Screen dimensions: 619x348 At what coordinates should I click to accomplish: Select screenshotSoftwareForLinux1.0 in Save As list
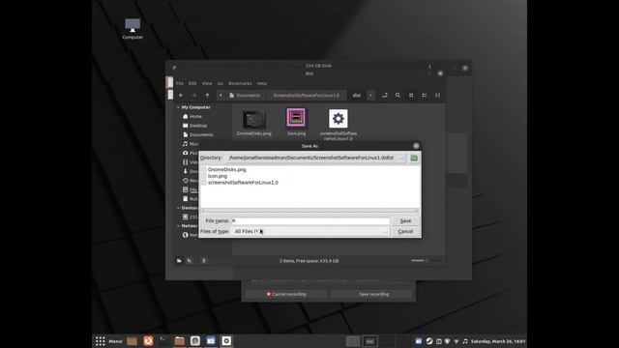[243, 183]
